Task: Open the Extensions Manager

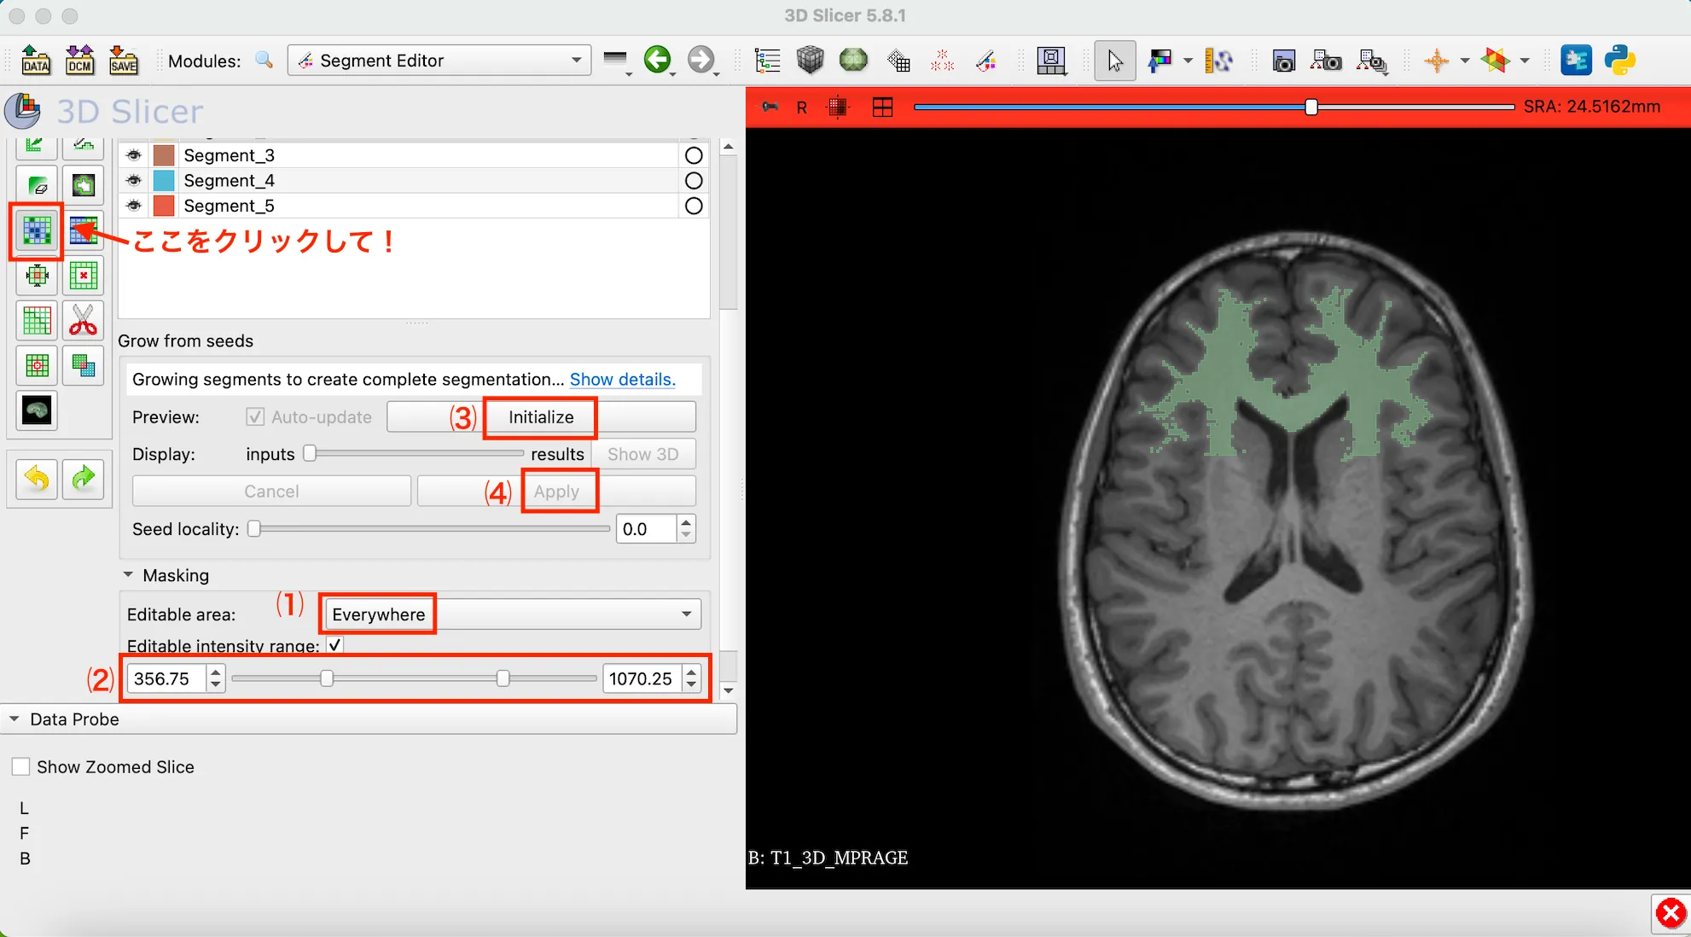Action: tap(1577, 60)
